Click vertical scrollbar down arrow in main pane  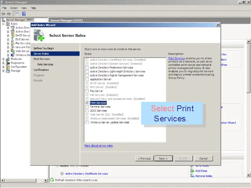248,175
